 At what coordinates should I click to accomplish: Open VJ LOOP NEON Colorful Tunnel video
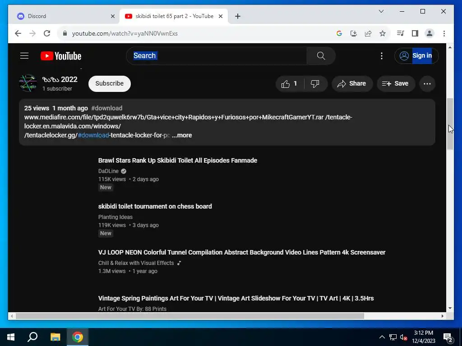click(242, 252)
